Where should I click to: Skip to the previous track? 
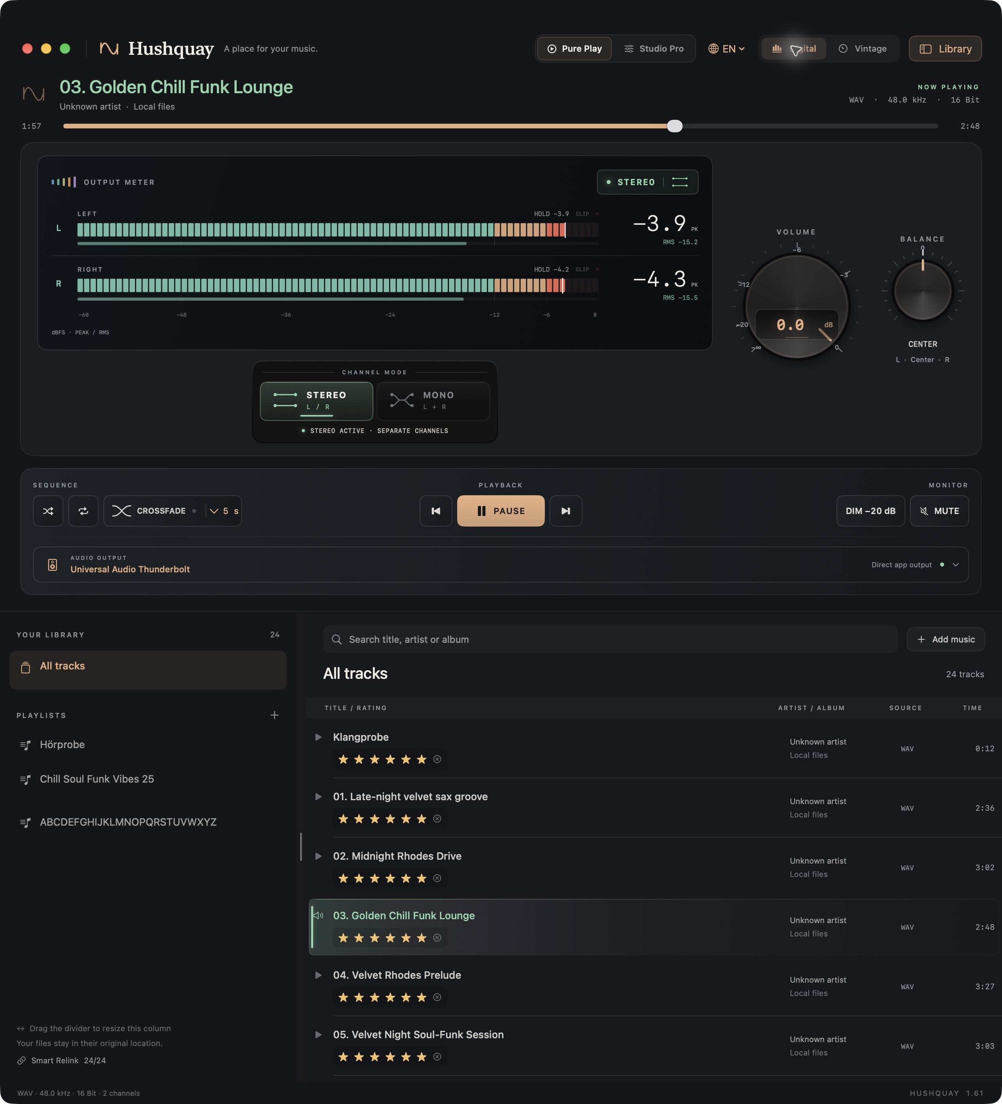[436, 511]
